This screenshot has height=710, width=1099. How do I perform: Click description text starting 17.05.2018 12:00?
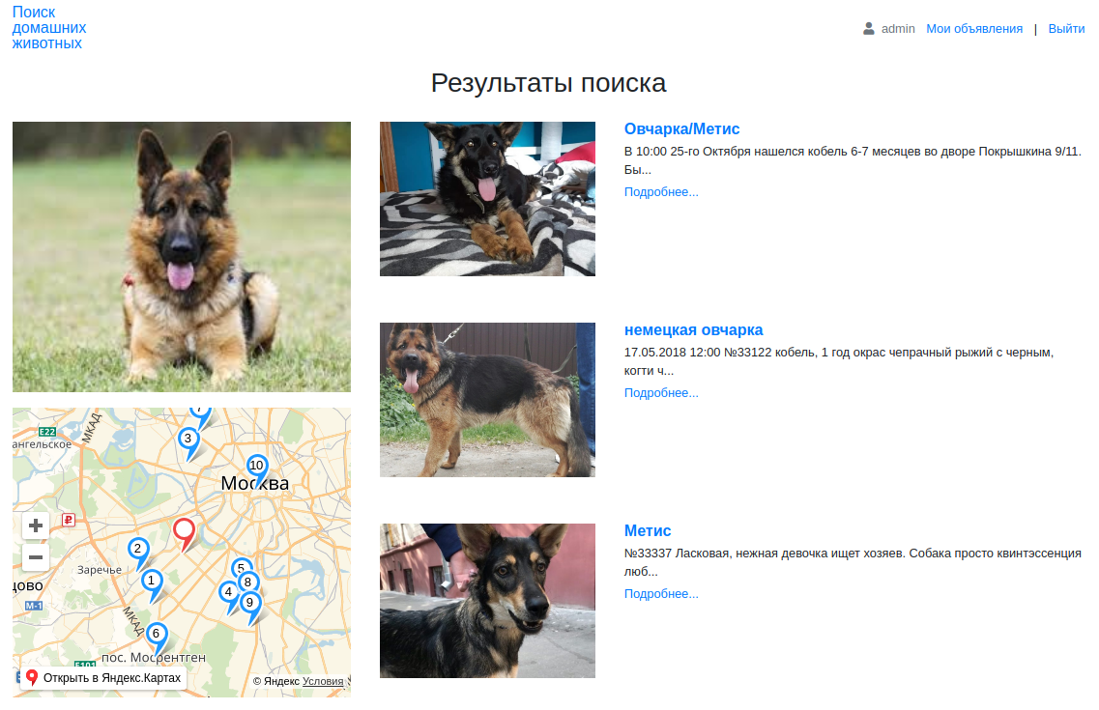click(838, 361)
